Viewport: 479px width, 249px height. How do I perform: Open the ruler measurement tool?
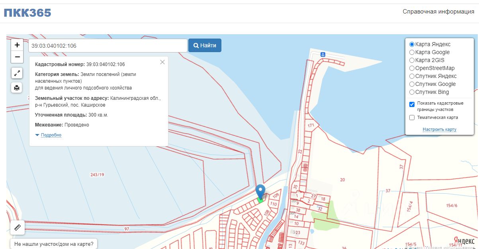coord(17,228)
